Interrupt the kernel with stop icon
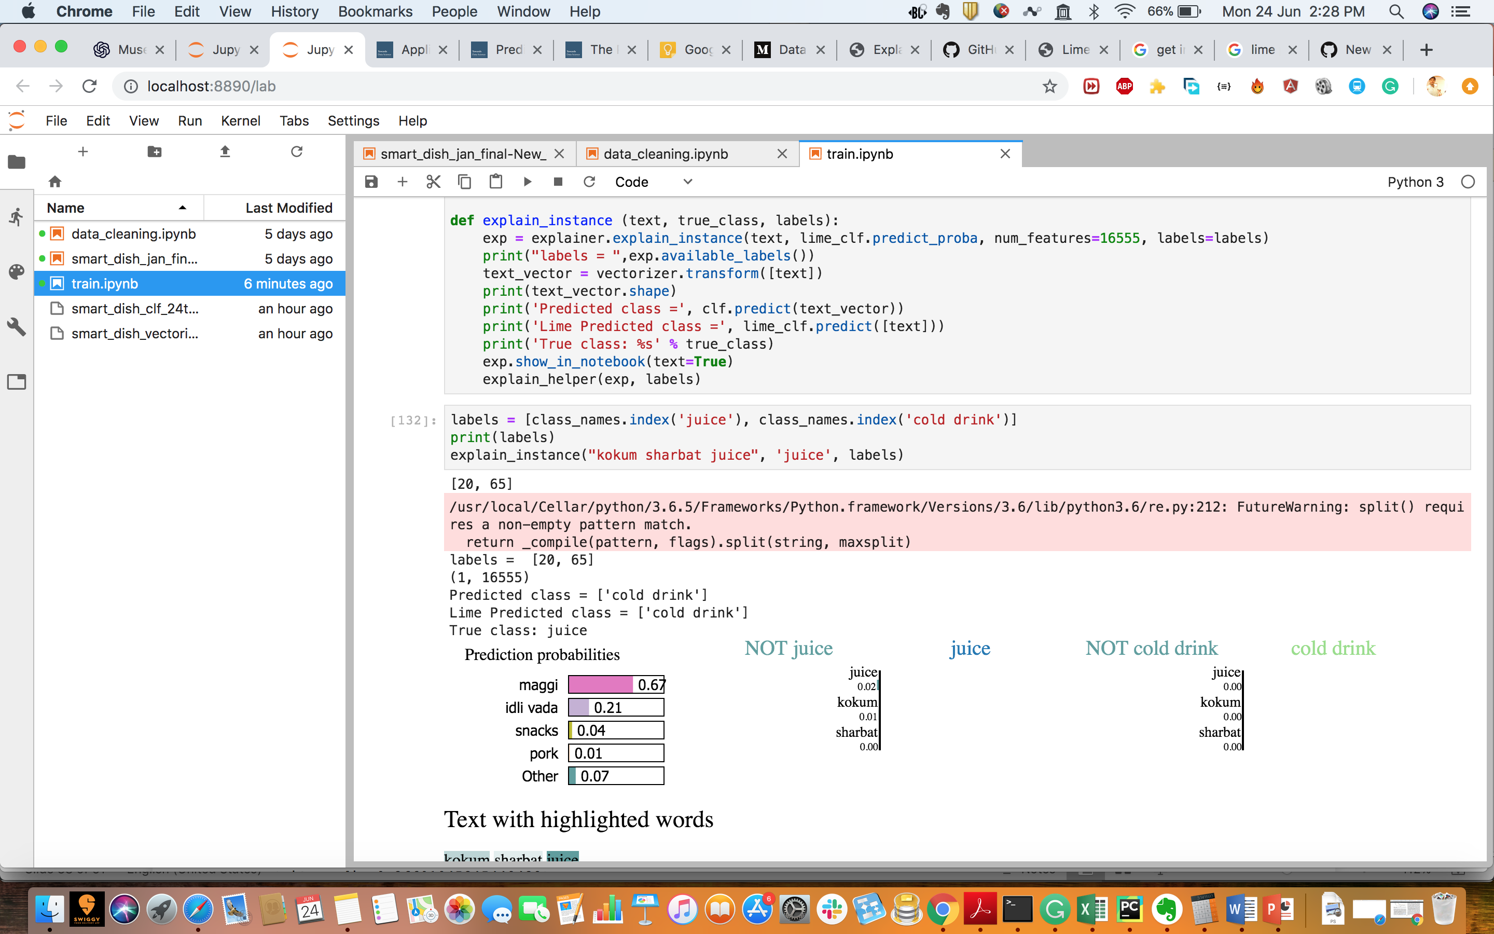 (558, 182)
